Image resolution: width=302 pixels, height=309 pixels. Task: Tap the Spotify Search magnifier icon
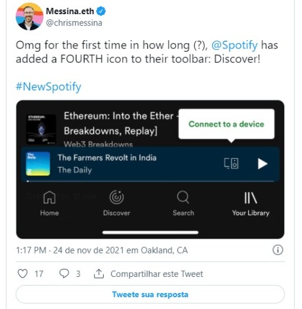coord(183,197)
